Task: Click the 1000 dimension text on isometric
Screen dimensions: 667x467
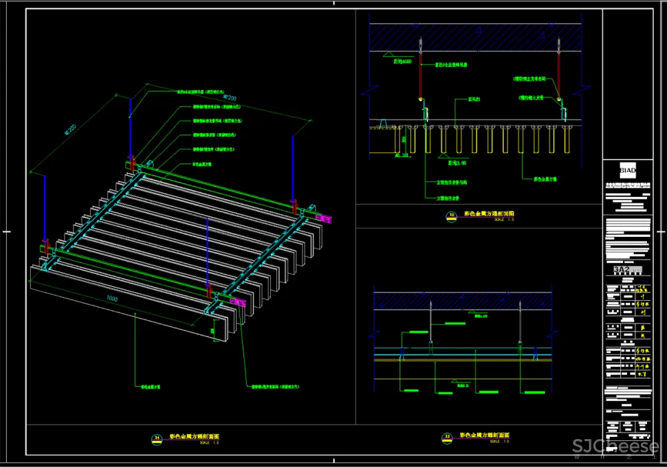Action: click(111, 300)
